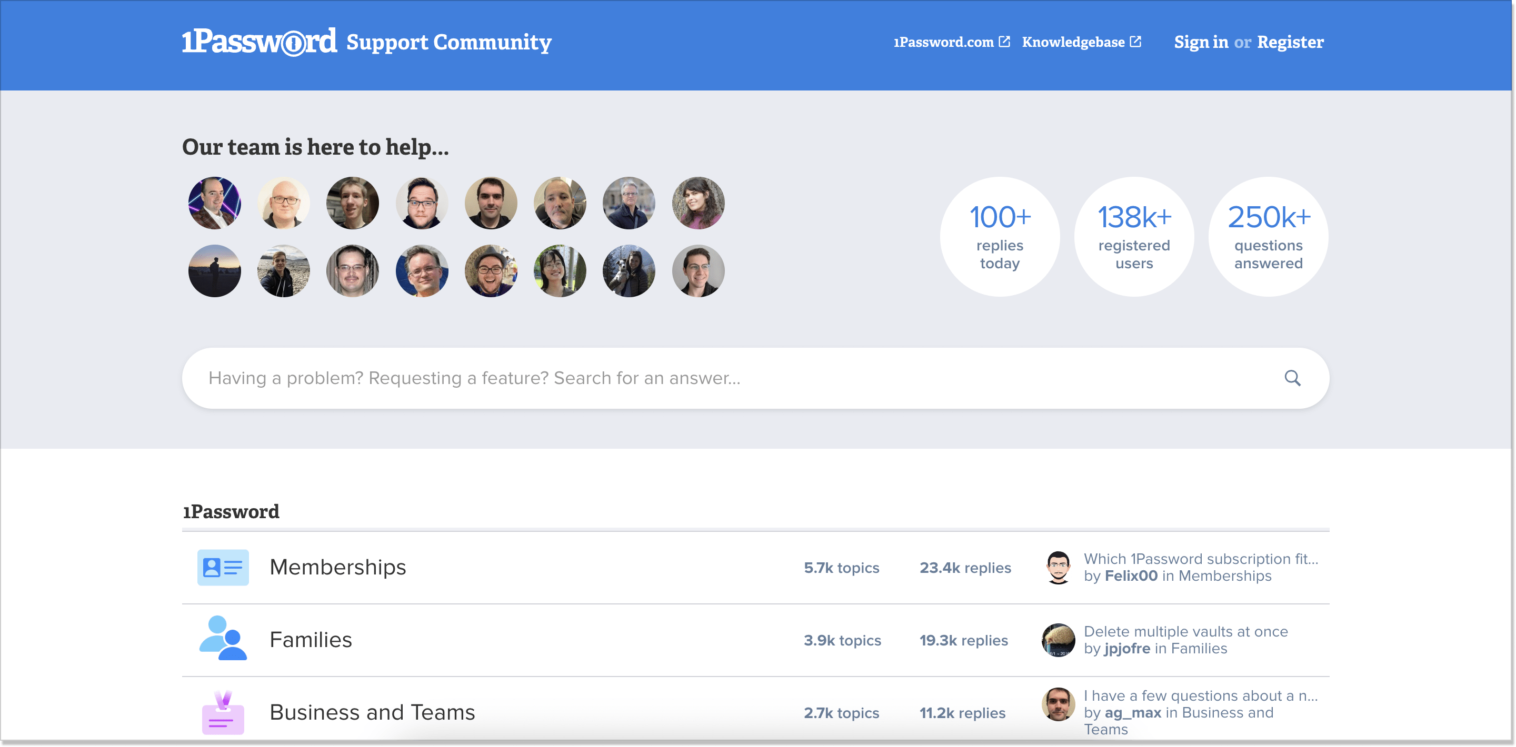Screen dimensions: 1516x747
Task: Click the '100+ replies today' stat circle
Action: coord(999,236)
